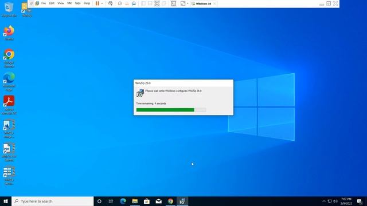Open the File menu
367x206 pixels.
(x=44, y=3)
